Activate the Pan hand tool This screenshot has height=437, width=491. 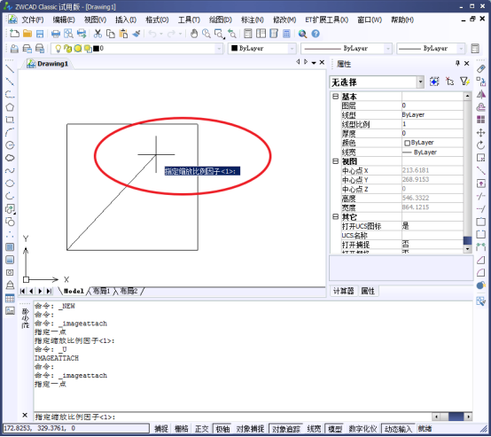[x=194, y=34]
